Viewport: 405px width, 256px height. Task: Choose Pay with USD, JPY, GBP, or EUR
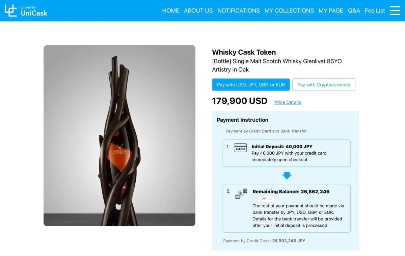tap(251, 85)
